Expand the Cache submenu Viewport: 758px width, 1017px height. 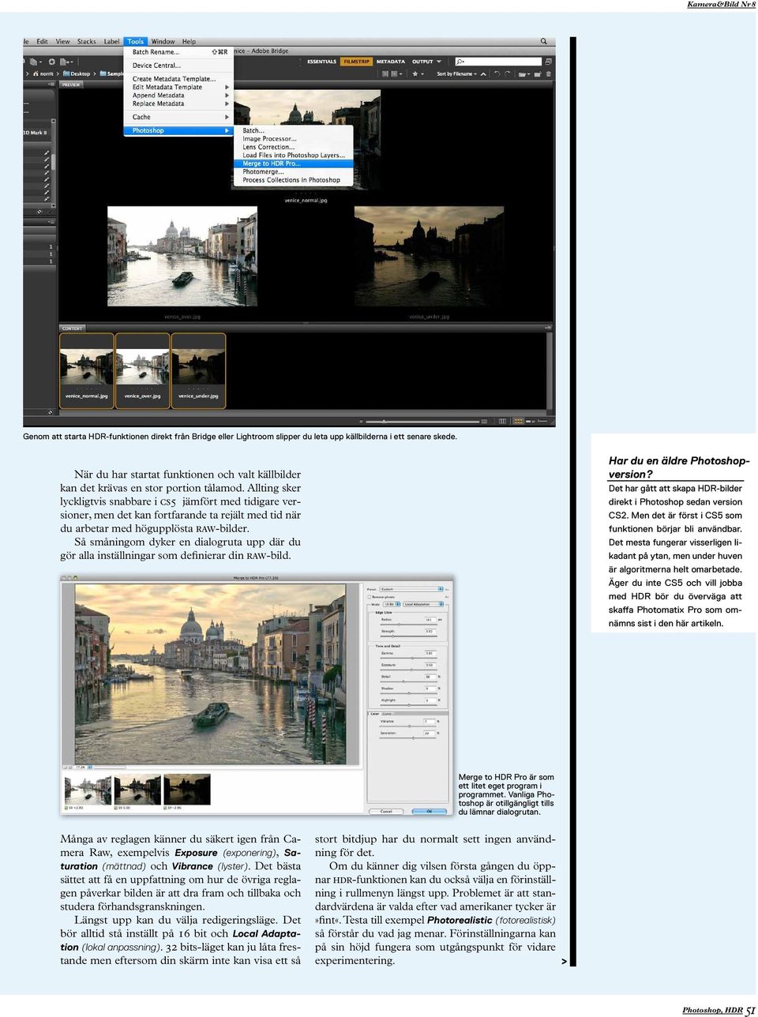pos(178,117)
